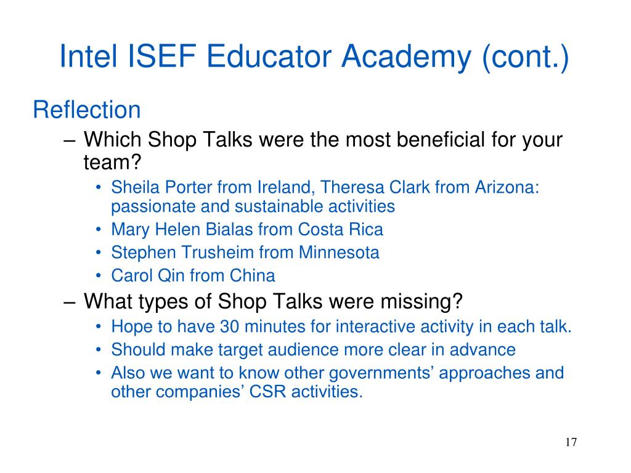Click the question about most beneficial Shop Talks

tap(323, 151)
